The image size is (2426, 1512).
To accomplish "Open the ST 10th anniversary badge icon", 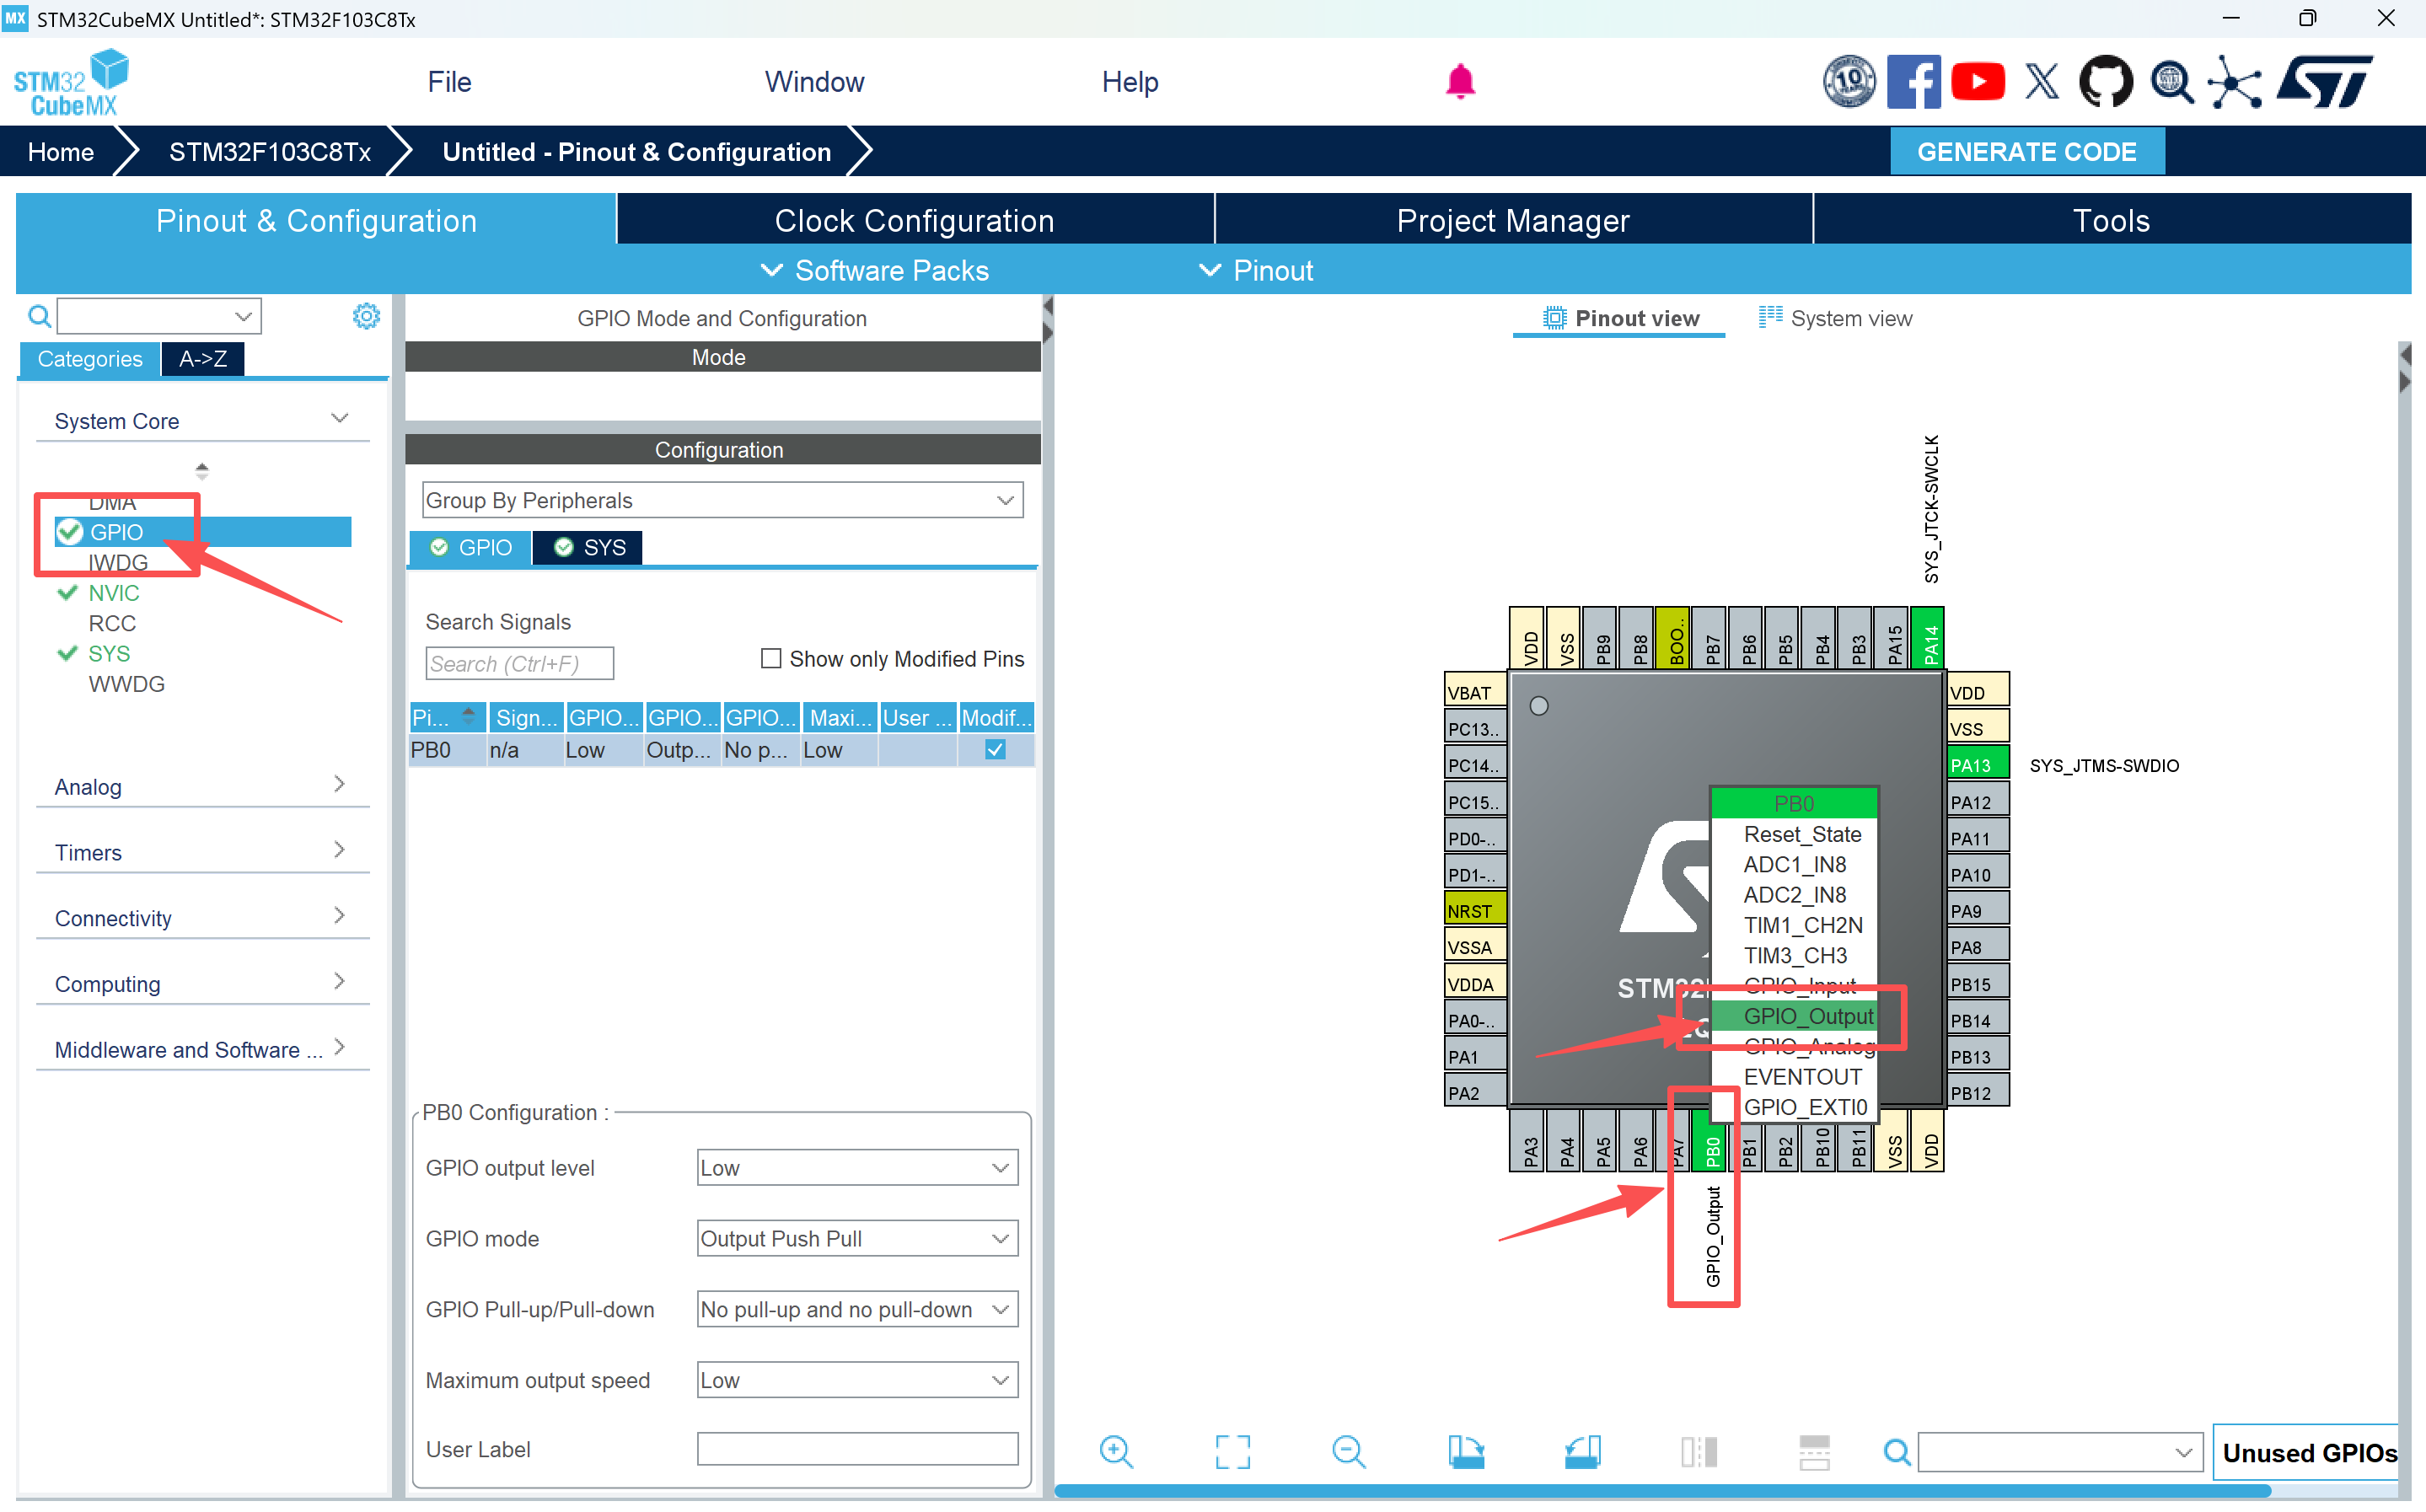I will click(x=1849, y=81).
